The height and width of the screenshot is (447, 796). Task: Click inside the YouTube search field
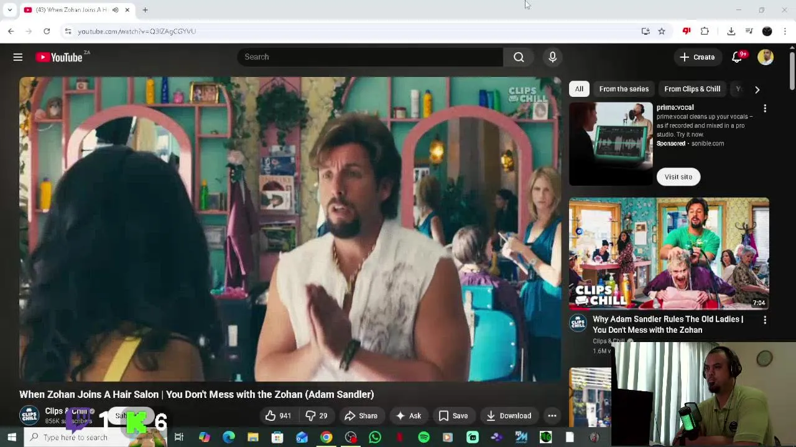point(370,57)
